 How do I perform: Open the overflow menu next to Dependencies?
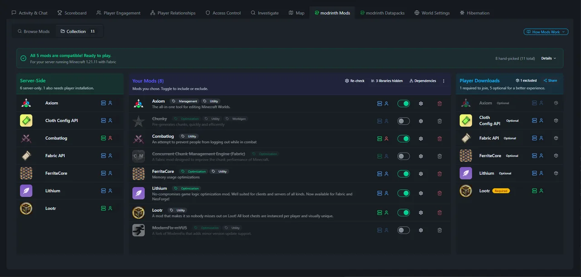[443, 80]
